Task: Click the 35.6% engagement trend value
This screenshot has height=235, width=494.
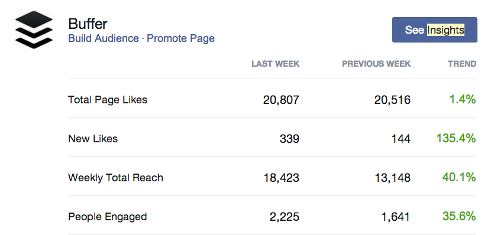Action: click(x=459, y=217)
